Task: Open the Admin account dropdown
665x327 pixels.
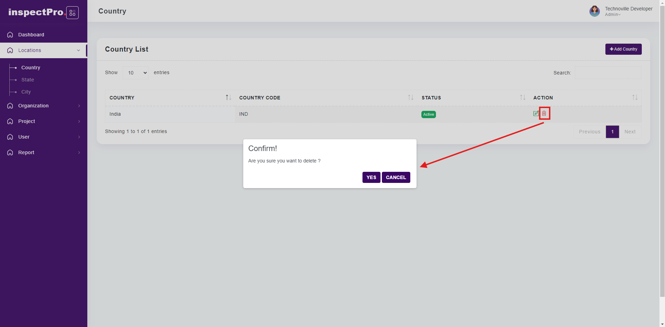Action: 613,15
